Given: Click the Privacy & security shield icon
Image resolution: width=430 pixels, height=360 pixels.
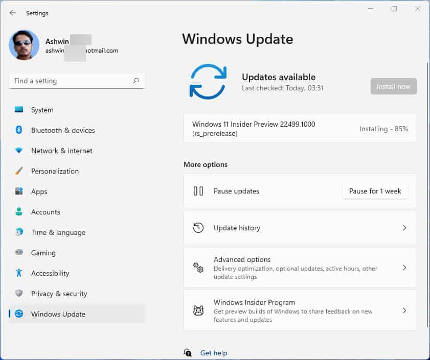Looking at the screenshot, I should pos(19,293).
